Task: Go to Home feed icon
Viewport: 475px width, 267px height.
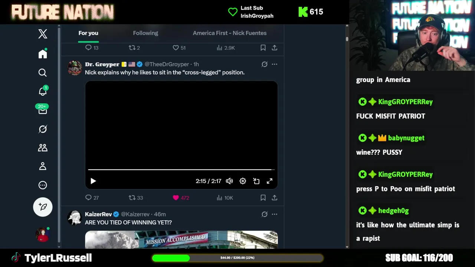Action: [43, 54]
